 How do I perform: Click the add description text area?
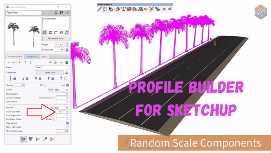pyautogui.click(x=56, y=23)
